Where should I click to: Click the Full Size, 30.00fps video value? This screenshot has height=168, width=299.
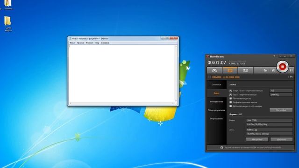click(269, 125)
